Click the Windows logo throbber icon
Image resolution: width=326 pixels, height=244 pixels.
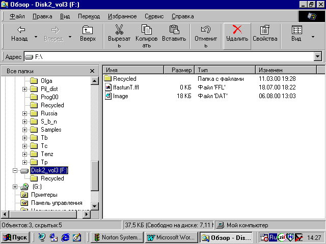click(312, 16)
